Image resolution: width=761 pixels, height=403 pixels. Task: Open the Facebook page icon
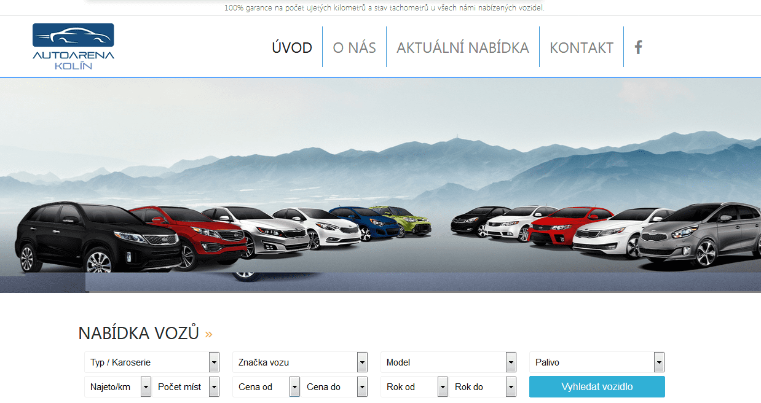pos(638,47)
